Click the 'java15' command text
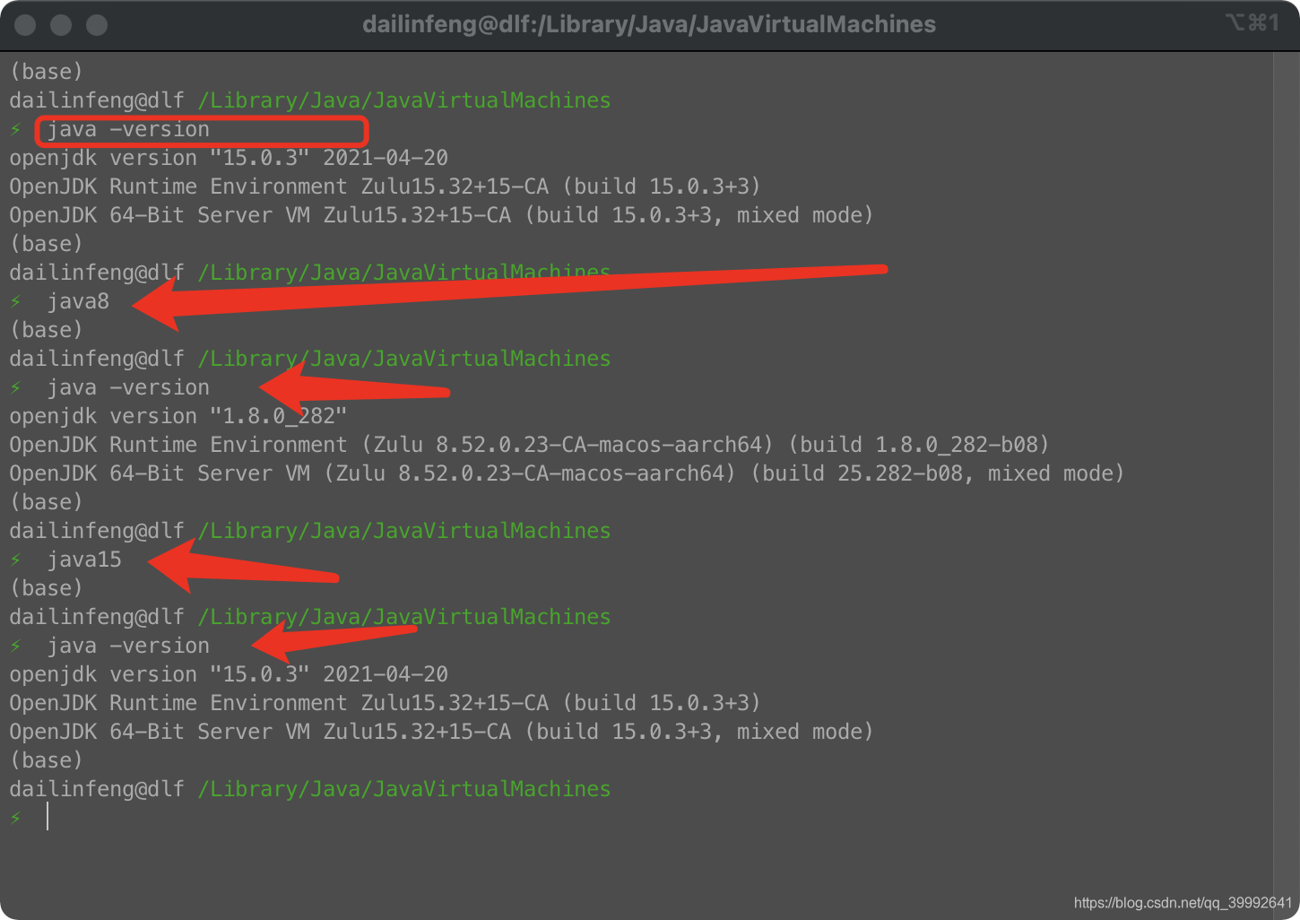 [84, 560]
